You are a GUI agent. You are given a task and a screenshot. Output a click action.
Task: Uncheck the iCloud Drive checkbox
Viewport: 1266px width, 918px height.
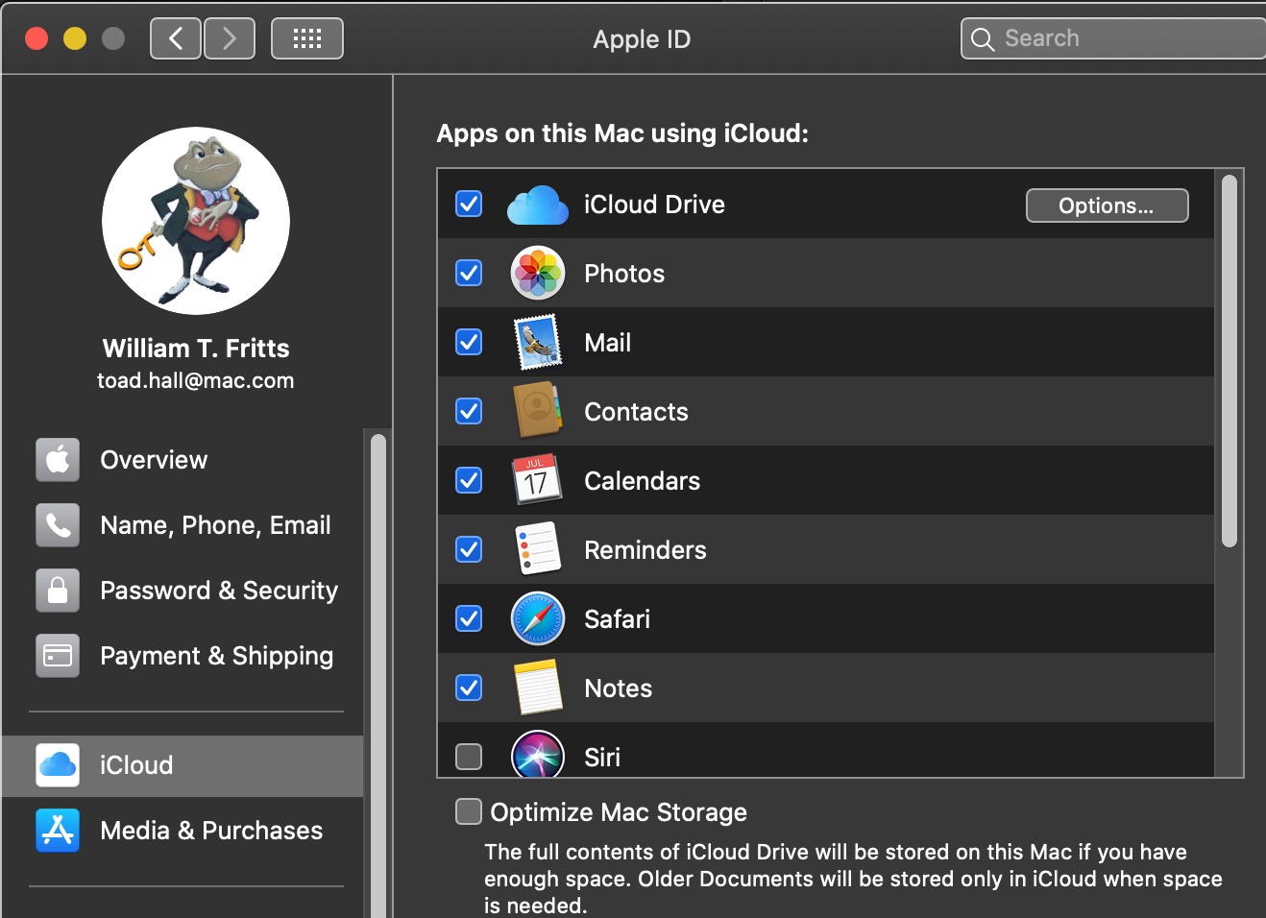[469, 204]
